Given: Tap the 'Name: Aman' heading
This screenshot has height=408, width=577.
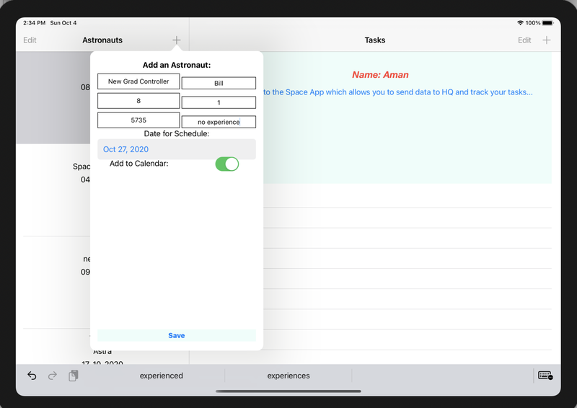Looking at the screenshot, I should (x=380, y=75).
